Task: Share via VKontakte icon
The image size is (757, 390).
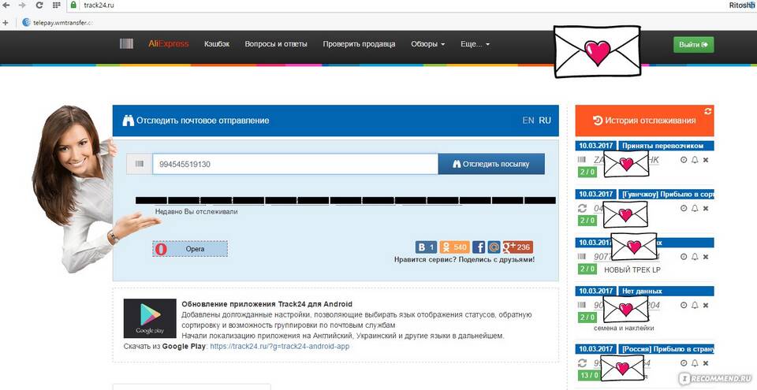Action: [426, 247]
